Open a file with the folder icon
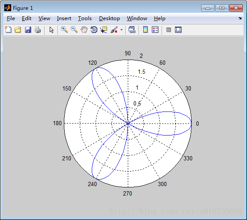 point(18,30)
